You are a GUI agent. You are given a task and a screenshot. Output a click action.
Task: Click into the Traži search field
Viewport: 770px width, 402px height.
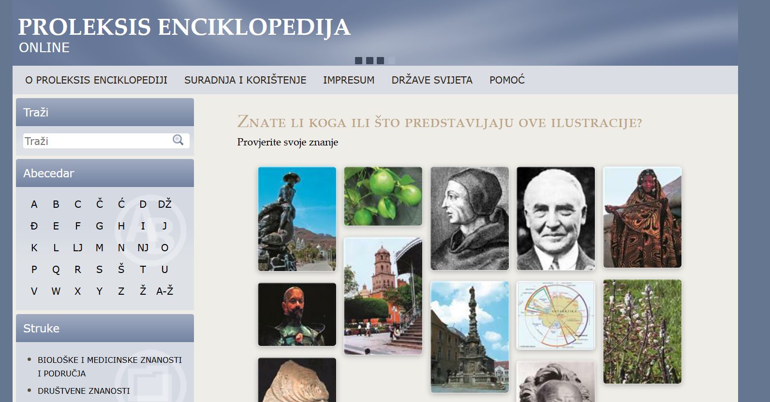coord(97,141)
